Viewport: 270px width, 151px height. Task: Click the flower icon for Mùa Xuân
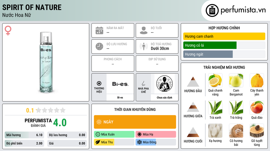(x=98, y=134)
